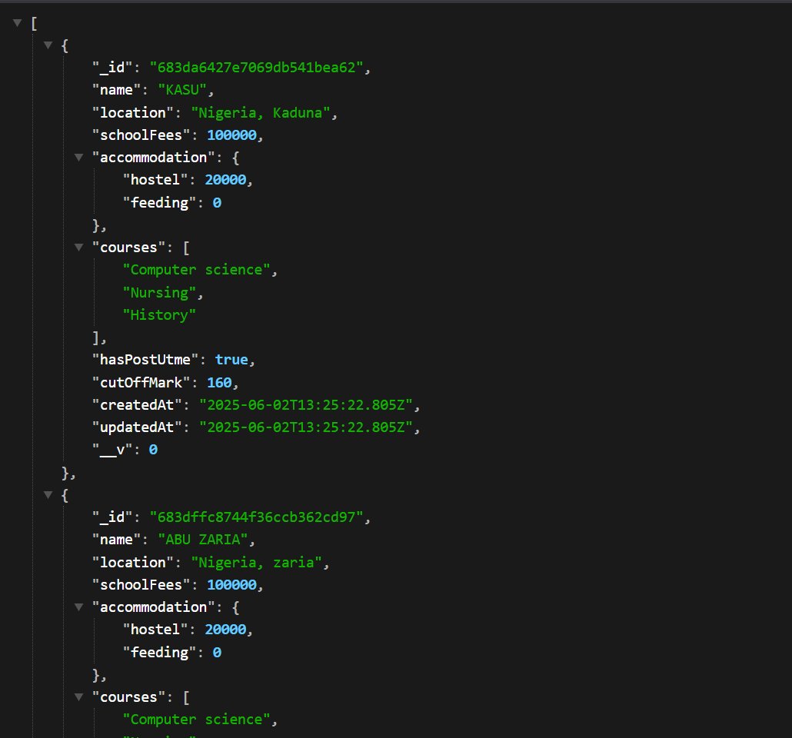The height and width of the screenshot is (738, 792).
Task: Click the "courses" key in the ABU ZARIA object
Action: click(129, 696)
